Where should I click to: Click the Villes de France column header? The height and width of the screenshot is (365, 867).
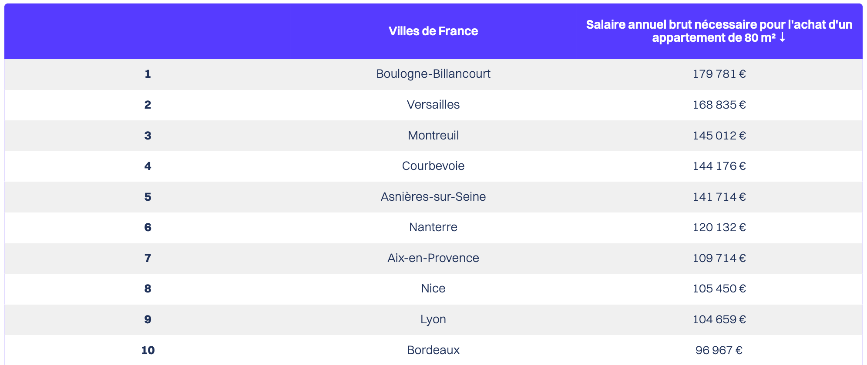click(433, 31)
